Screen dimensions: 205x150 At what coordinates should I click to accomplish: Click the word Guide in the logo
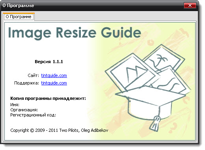point(121,32)
